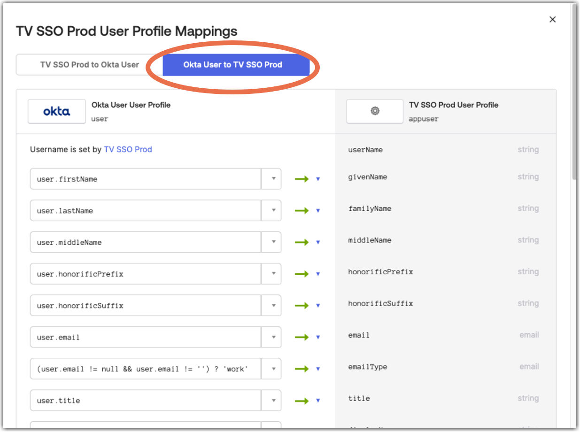
Task: Select the honorificPrefix attribute label
Action: [380, 272]
